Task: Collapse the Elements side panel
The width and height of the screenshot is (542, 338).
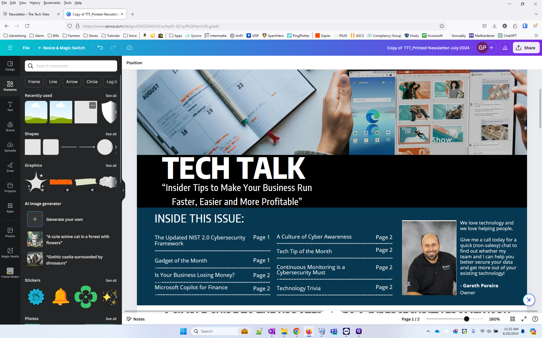Action: [x=123, y=190]
